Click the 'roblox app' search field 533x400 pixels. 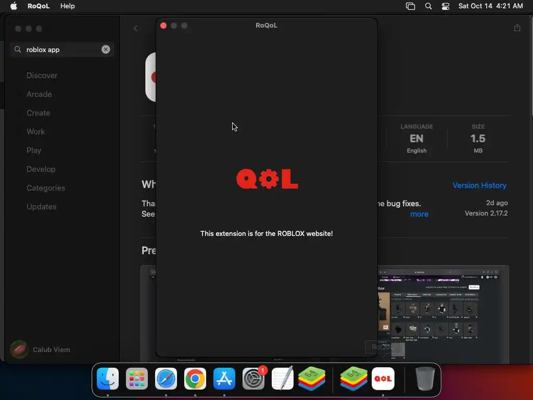point(62,49)
